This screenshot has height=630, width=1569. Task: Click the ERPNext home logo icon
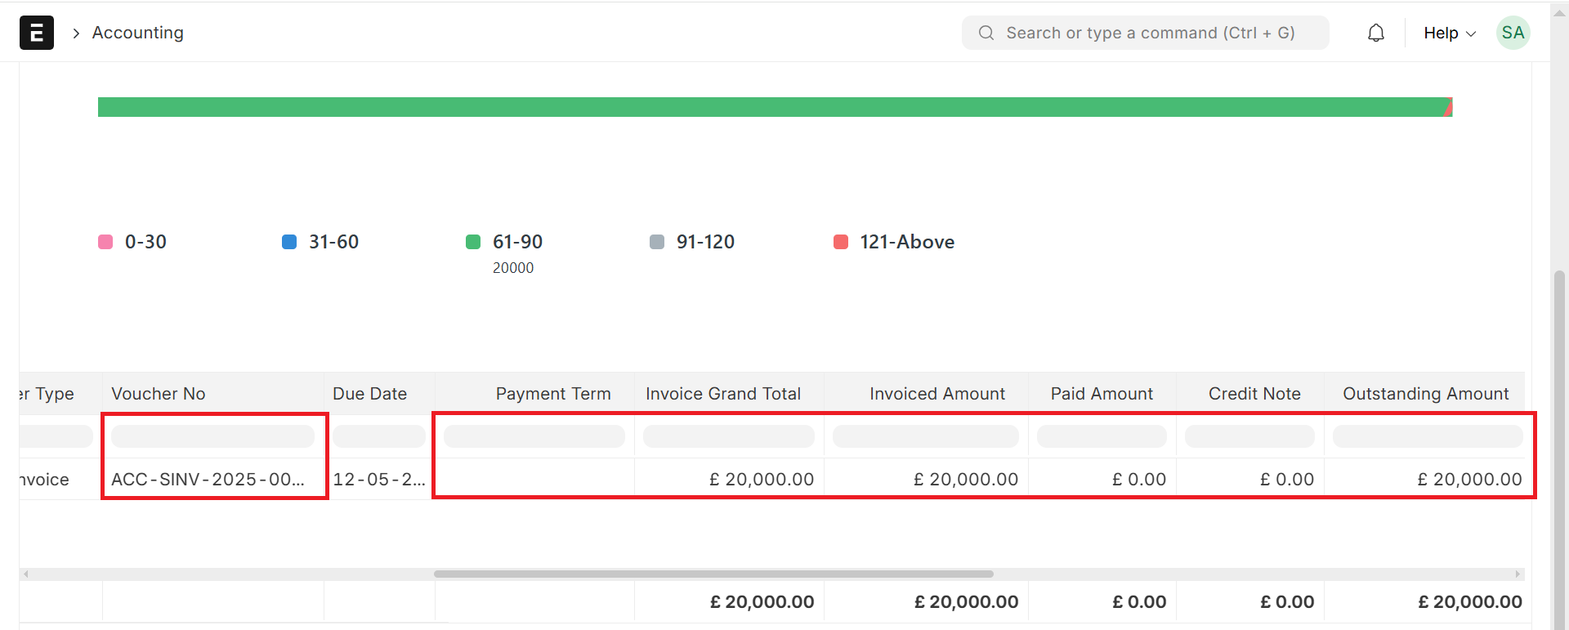37,33
